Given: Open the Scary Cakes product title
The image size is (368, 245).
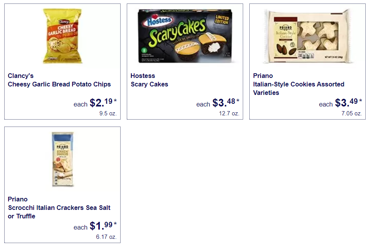Looking at the screenshot, I should tap(149, 84).
